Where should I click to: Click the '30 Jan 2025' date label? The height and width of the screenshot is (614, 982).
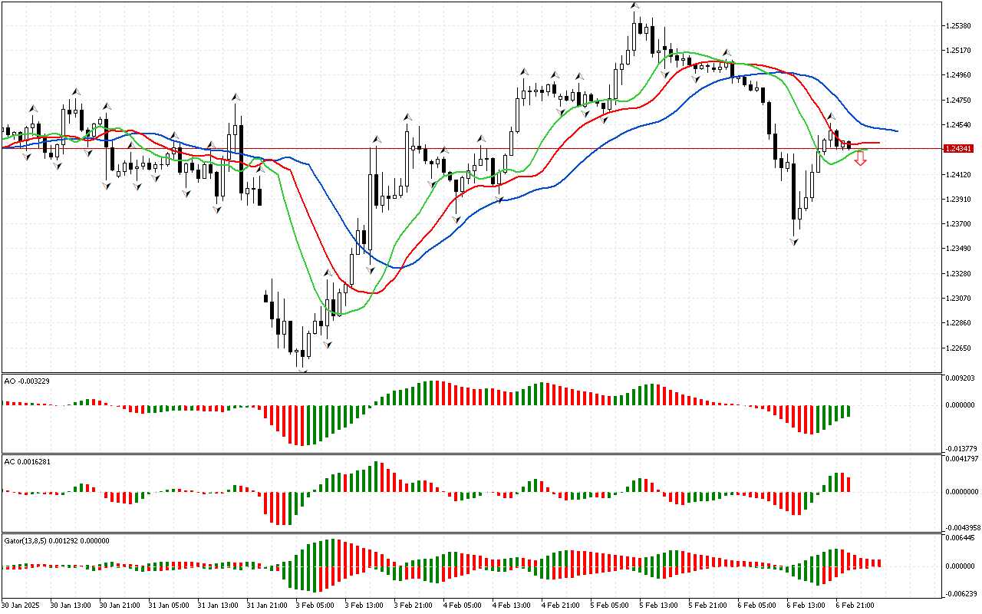21,606
